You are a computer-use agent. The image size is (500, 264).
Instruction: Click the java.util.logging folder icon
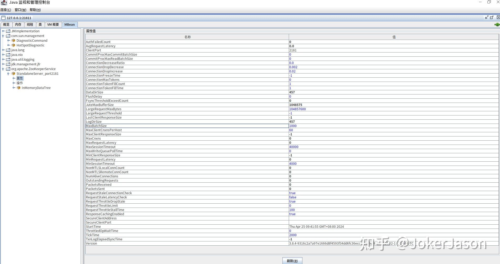coord(8,59)
